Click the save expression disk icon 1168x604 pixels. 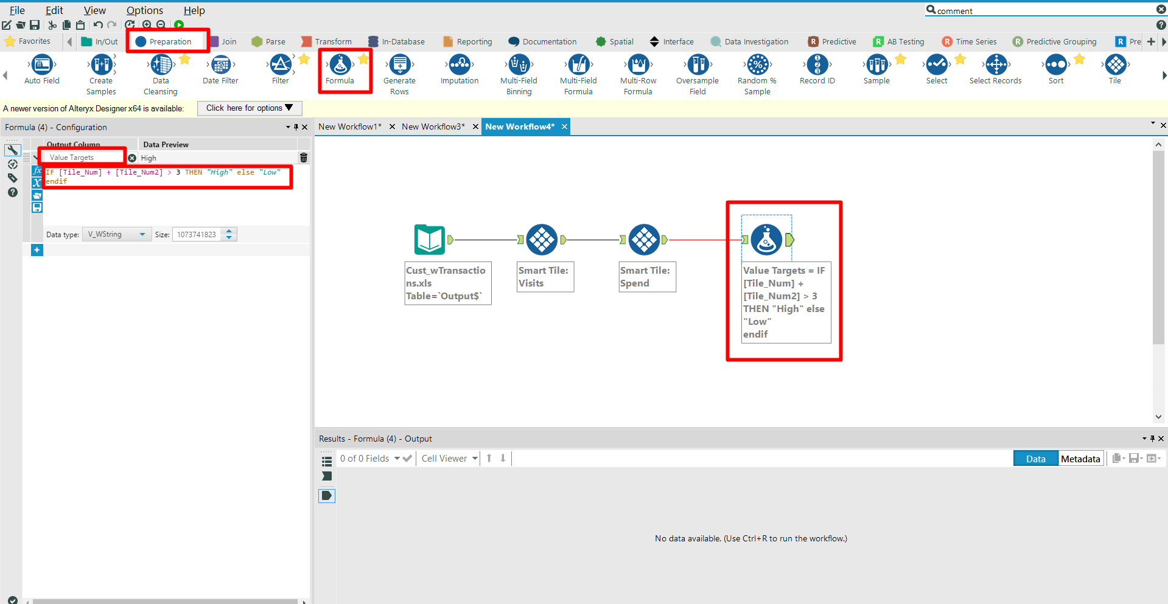tap(37, 207)
